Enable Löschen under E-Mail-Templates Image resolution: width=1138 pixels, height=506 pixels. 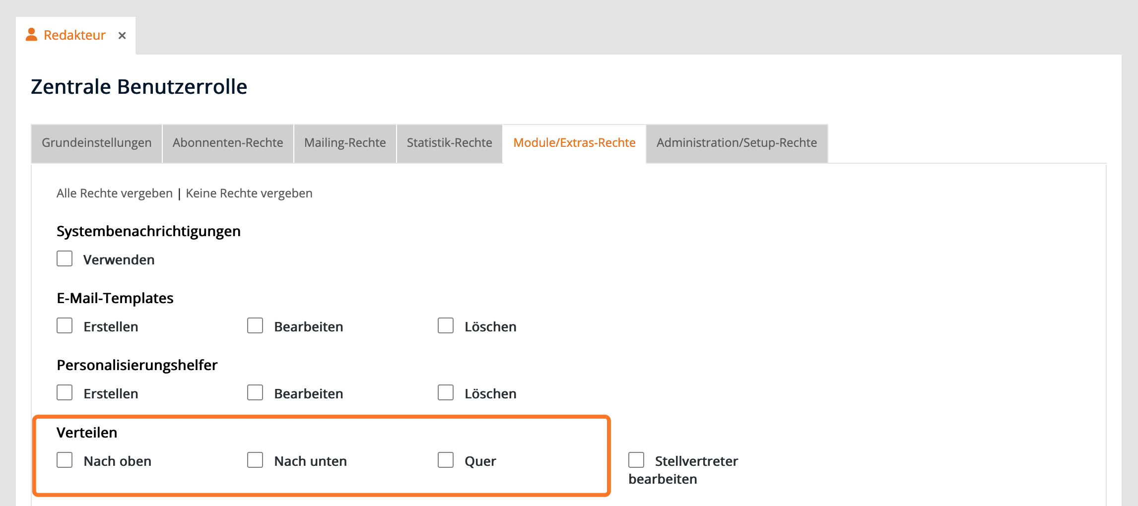point(446,326)
